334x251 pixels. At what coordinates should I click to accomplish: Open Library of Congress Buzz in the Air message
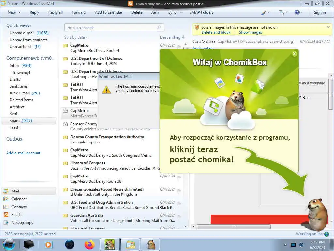click(x=111, y=166)
